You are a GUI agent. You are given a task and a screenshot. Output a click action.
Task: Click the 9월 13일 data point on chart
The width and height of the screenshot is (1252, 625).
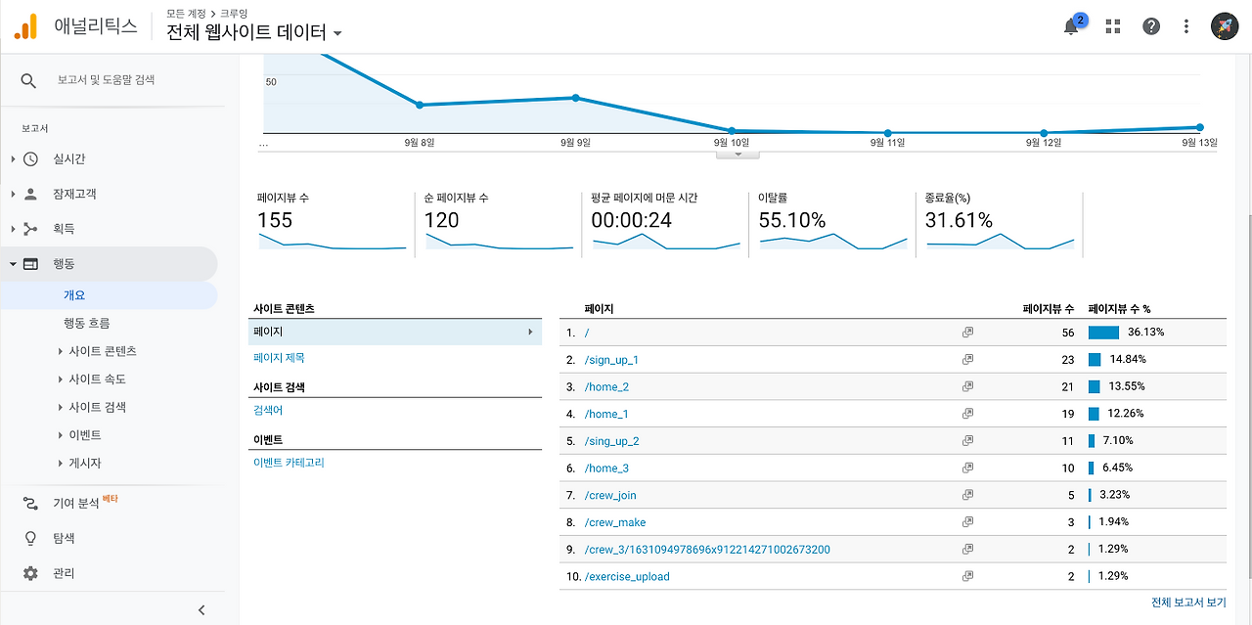(x=1199, y=127)
